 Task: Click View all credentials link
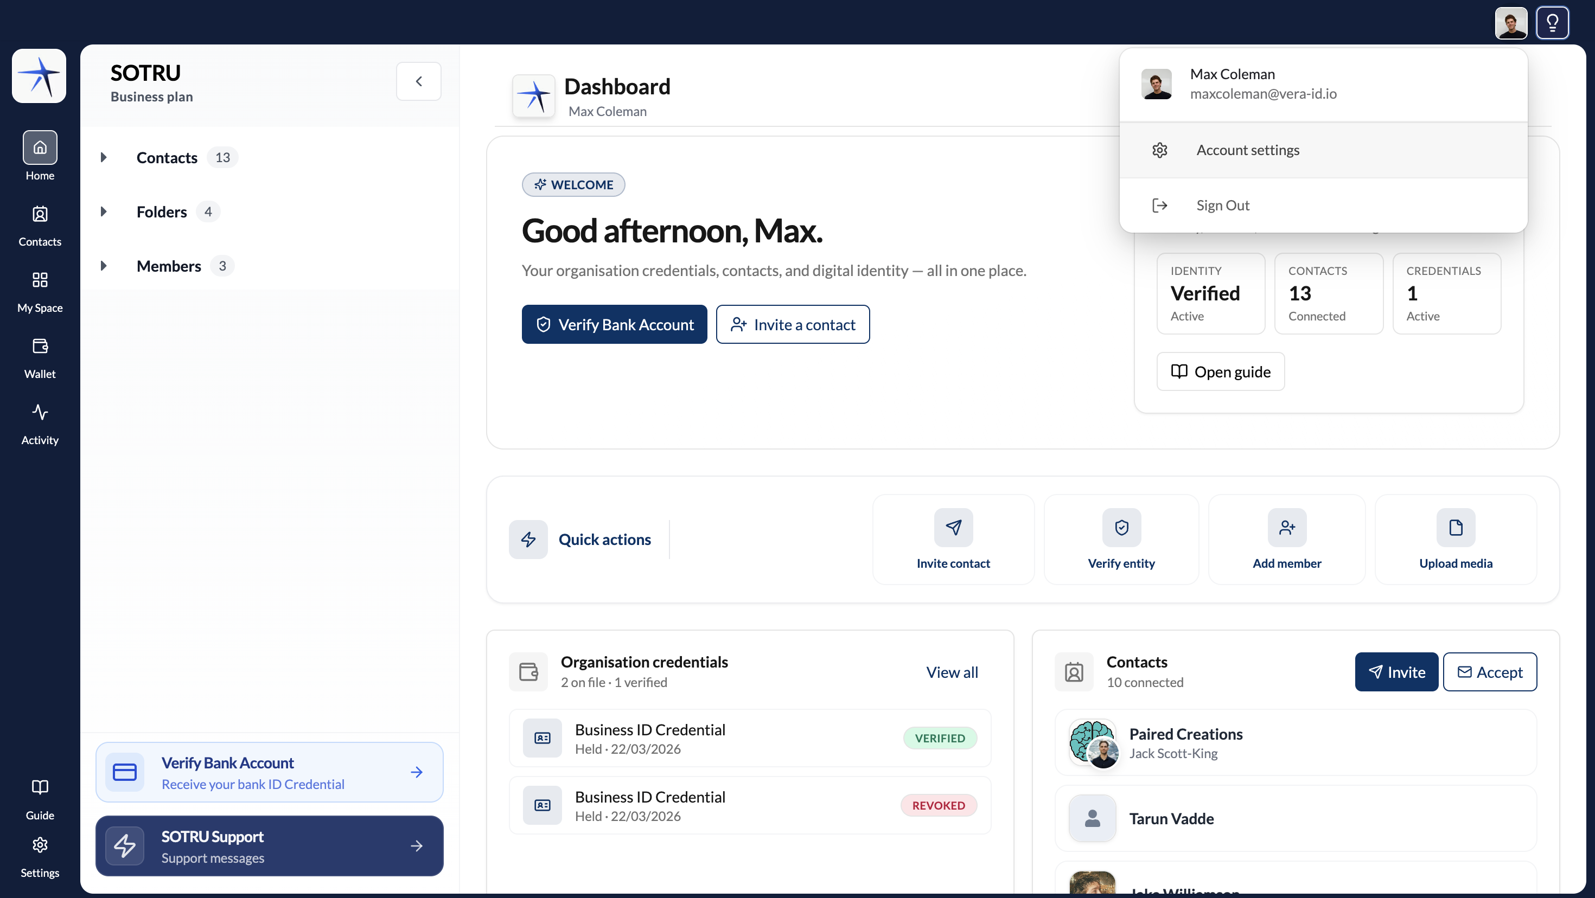[952, 672]
